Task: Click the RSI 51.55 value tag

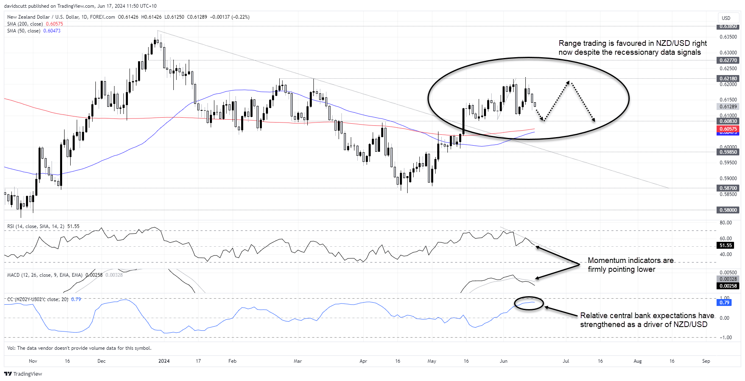Action: 726,245
